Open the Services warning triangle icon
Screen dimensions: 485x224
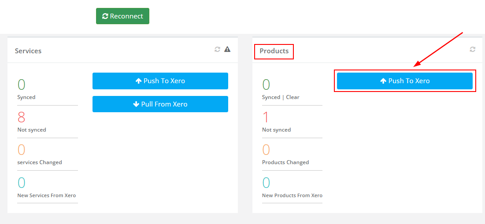[227, 49]
